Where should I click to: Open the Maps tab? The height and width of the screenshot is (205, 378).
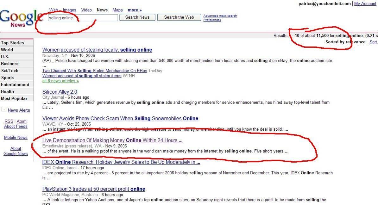coord(117,10)
